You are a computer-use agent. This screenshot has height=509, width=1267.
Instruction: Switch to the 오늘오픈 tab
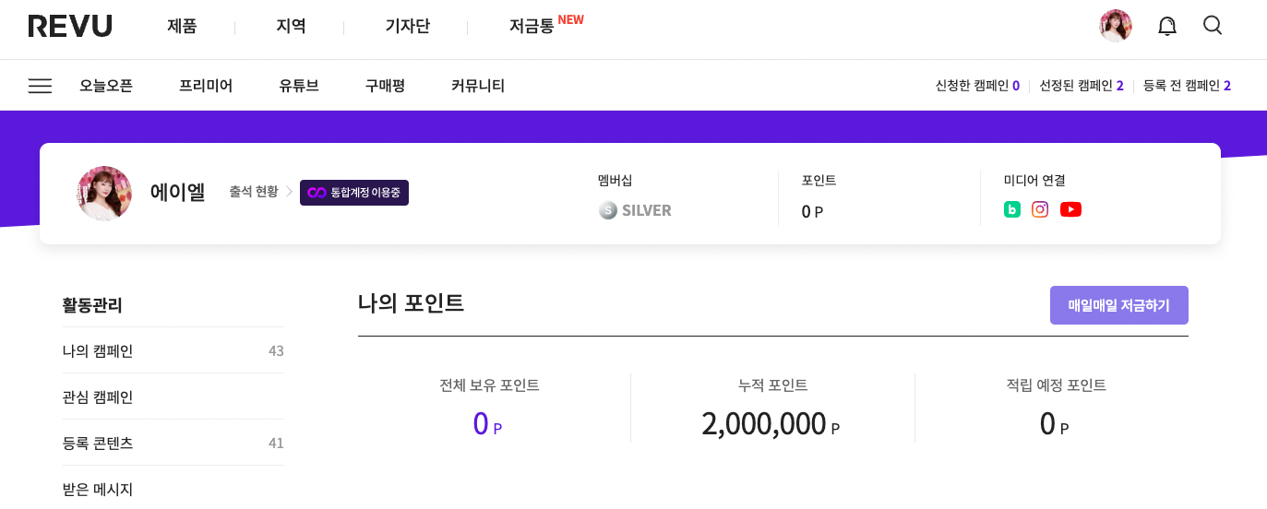[x=106, y=86]
